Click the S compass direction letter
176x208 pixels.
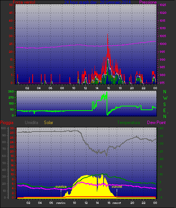click(x=165, y=105)
